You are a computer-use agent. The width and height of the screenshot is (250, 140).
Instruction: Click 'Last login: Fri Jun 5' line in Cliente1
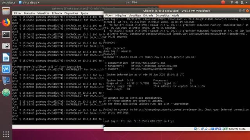pos(139,121)
